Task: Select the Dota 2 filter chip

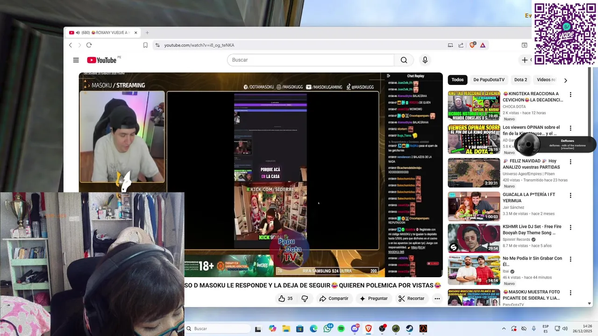Action: tap(520, 80)
